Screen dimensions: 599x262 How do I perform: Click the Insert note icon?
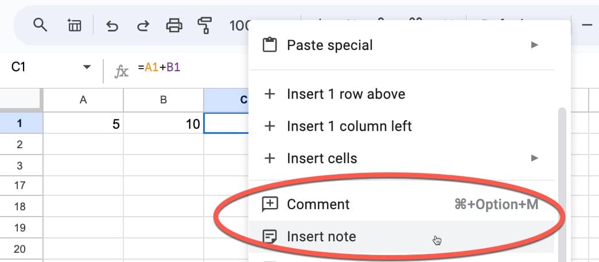[270, 236]
